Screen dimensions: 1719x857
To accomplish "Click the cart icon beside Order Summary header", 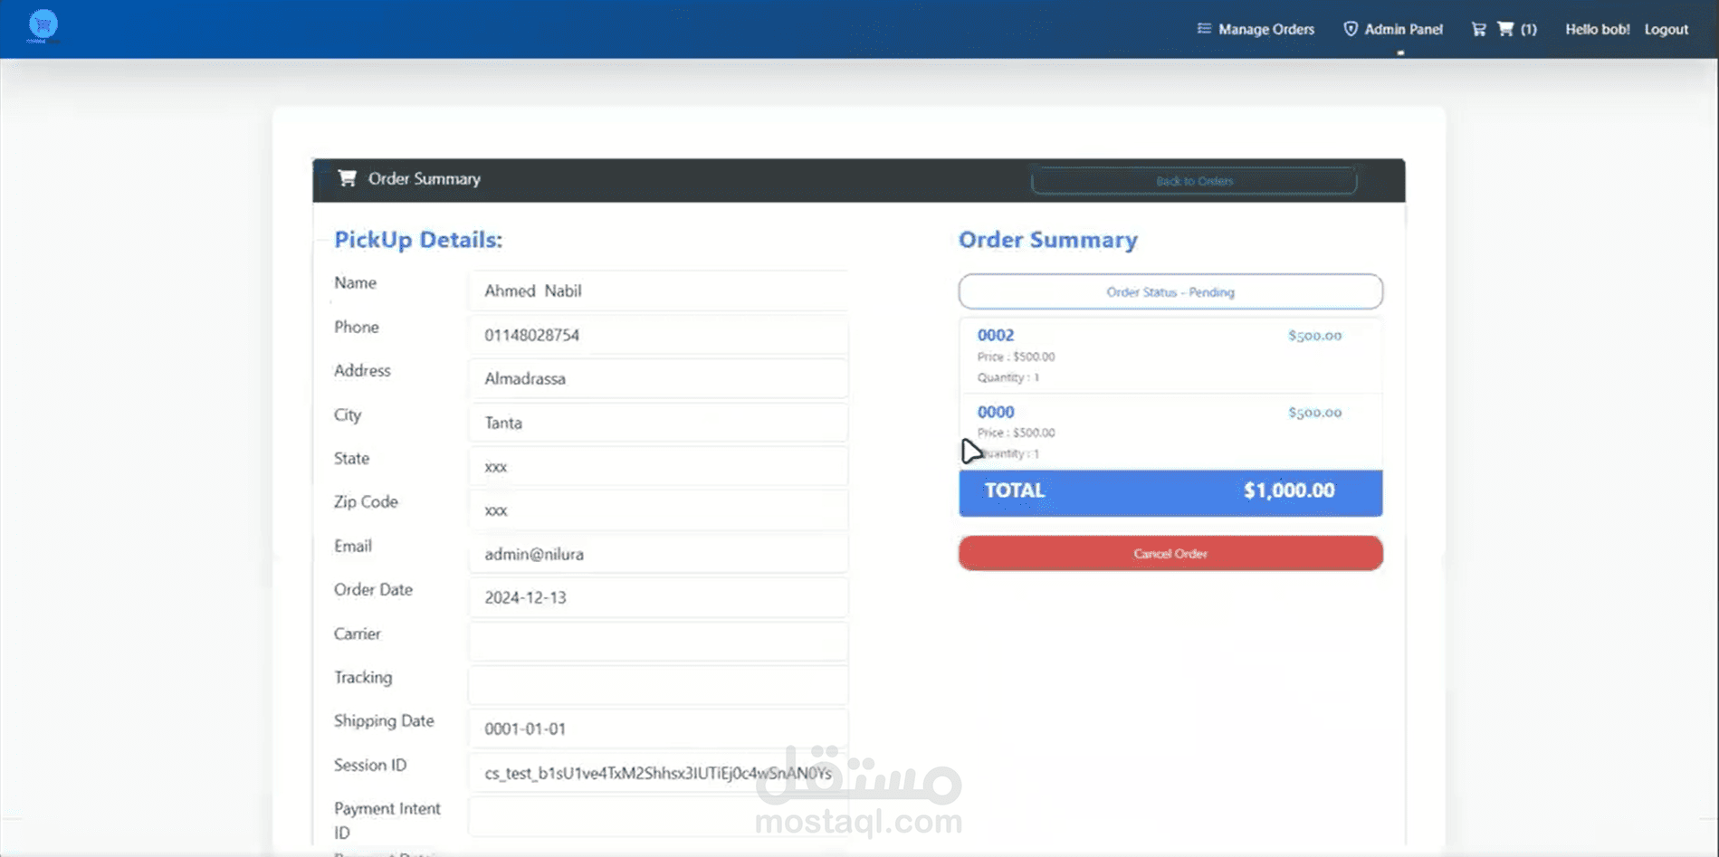I will [347, 177].
